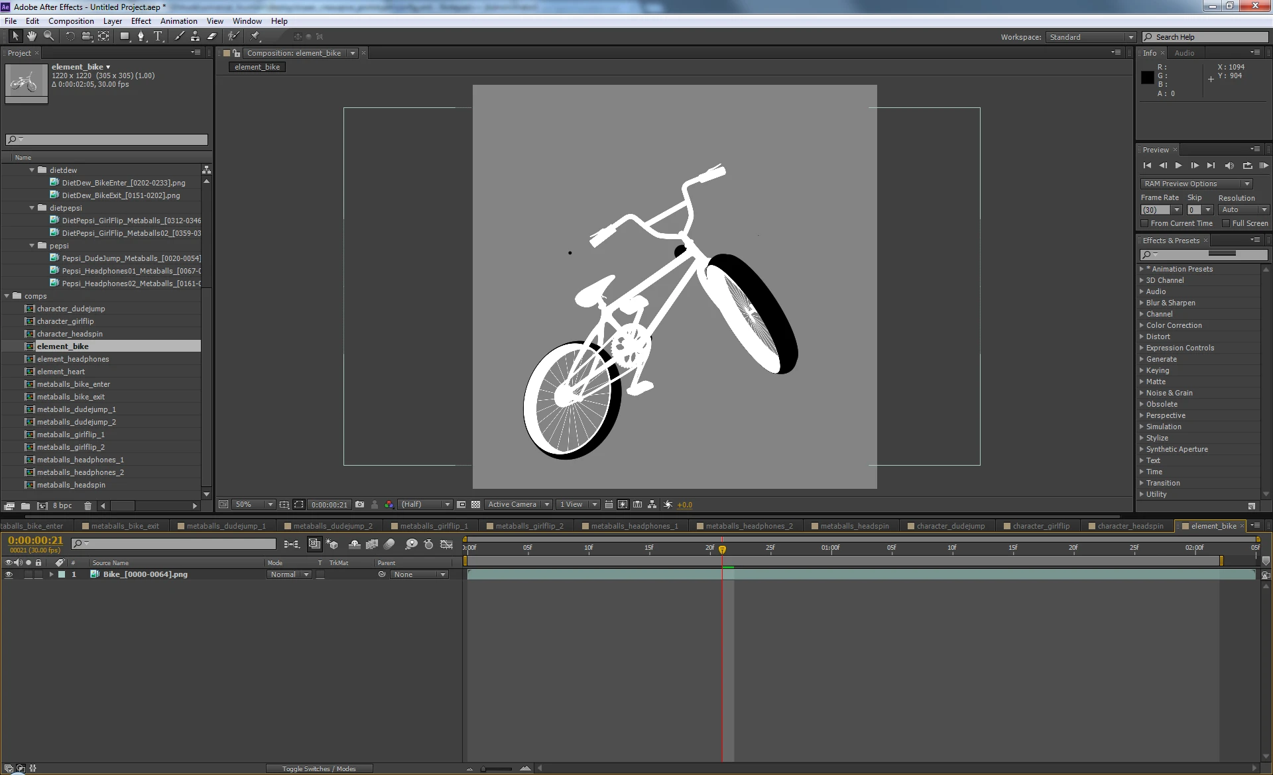The image size is (1273, 775).
Task: Open the Workspace Standard dropdown
Action: click(1091, 37)
